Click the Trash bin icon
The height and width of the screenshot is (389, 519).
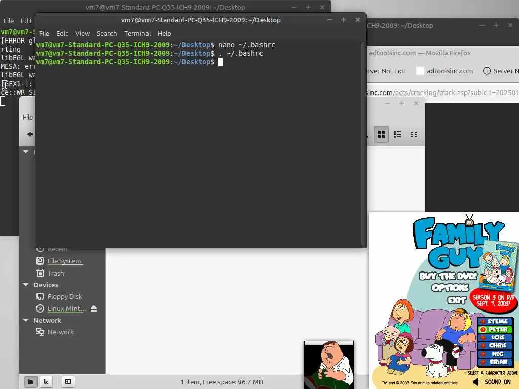[x=40, y=273]
